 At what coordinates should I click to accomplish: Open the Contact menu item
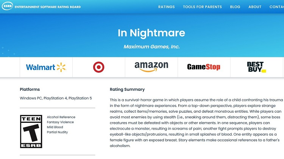pos(277,7)
